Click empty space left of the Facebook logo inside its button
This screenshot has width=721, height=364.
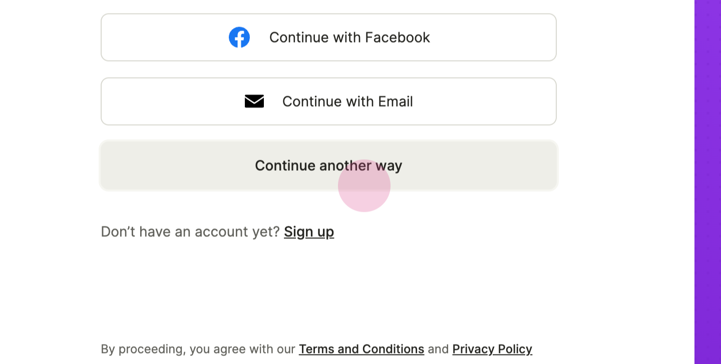165,38
